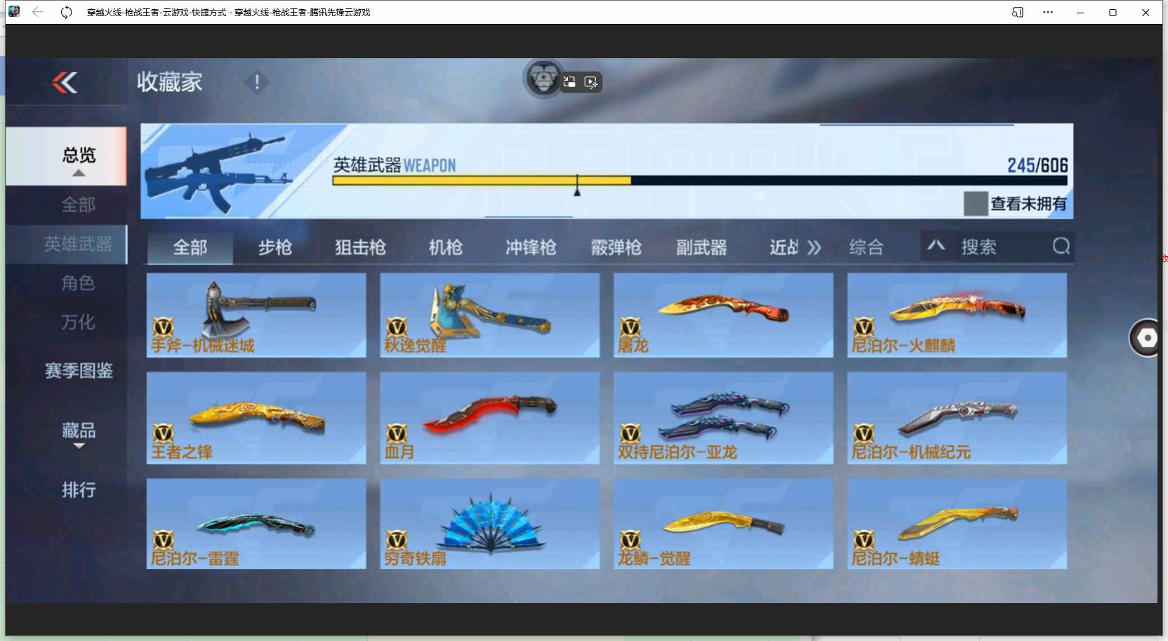Refresh the page with the reload icon
Viewport: 1168px width, 641px height.
click(x=66, y=12)
